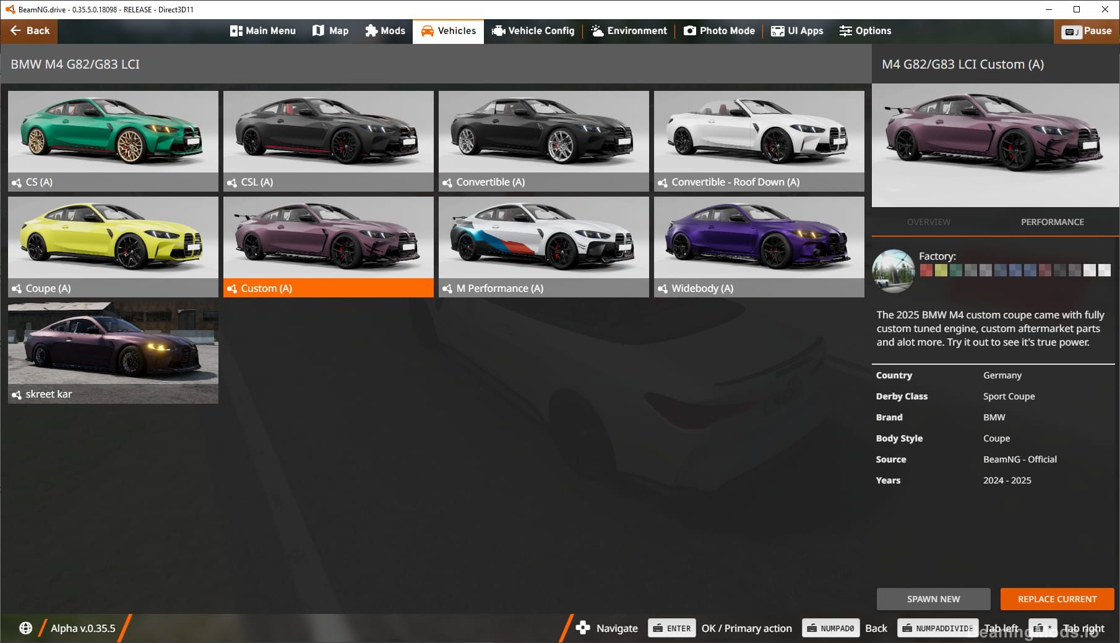Pick the yellow factory color swatch
This screenshot has width=1120, height=643.
click(x=941, y=270)
